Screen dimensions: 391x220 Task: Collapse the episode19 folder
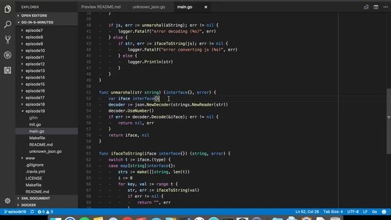[x=35, y=111]
